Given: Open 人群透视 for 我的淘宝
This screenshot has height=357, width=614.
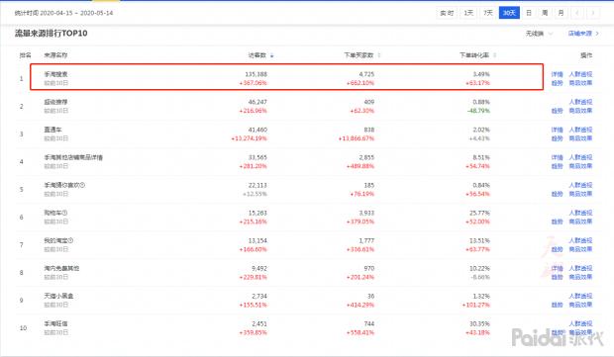Looking at the screenshot, I should [x=580, y=241].
